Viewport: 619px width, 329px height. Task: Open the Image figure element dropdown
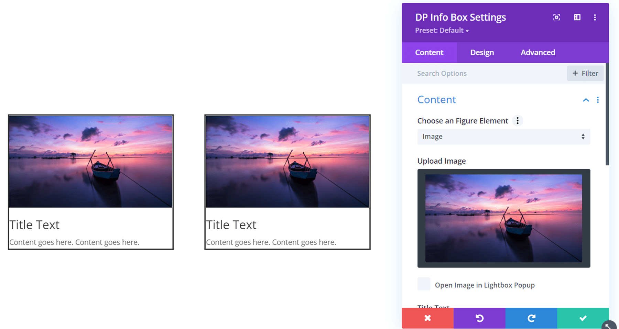(503, 136)
